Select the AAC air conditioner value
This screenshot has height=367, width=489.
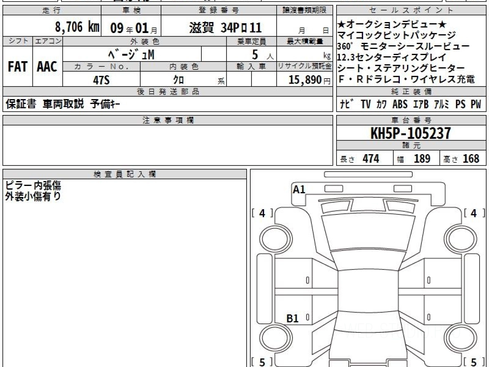(x=47, y=67)
